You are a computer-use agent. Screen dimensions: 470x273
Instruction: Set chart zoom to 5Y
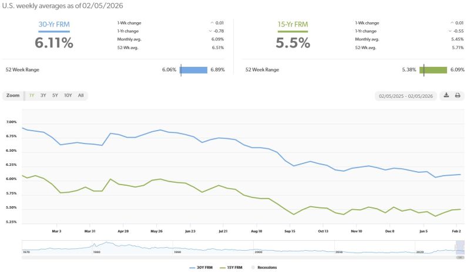click(55, 95)
